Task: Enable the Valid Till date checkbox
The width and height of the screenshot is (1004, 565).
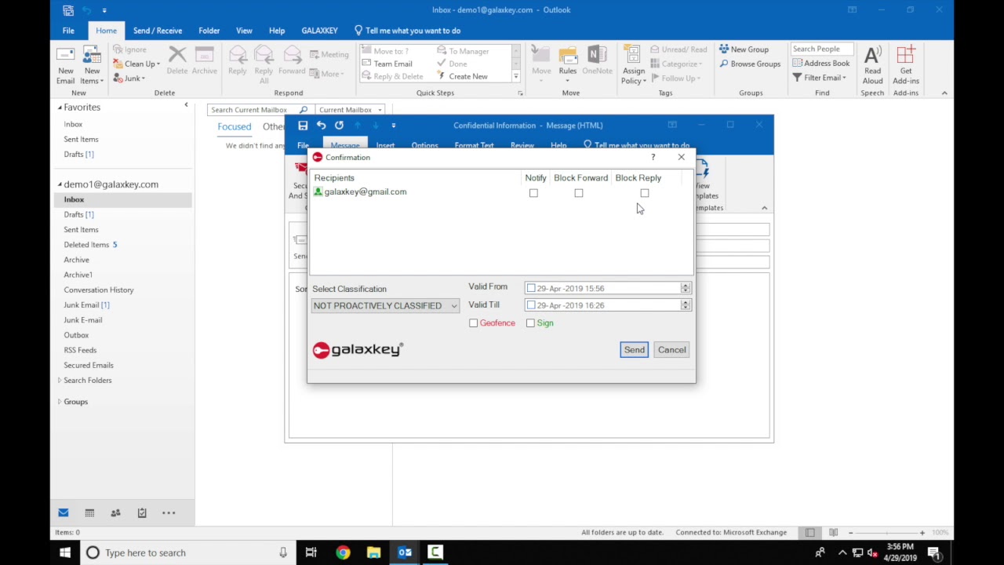Action: point(531,305)
